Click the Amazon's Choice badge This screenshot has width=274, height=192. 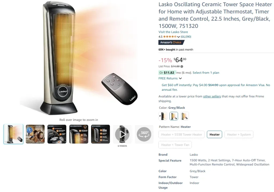click(x=171, y=42)
